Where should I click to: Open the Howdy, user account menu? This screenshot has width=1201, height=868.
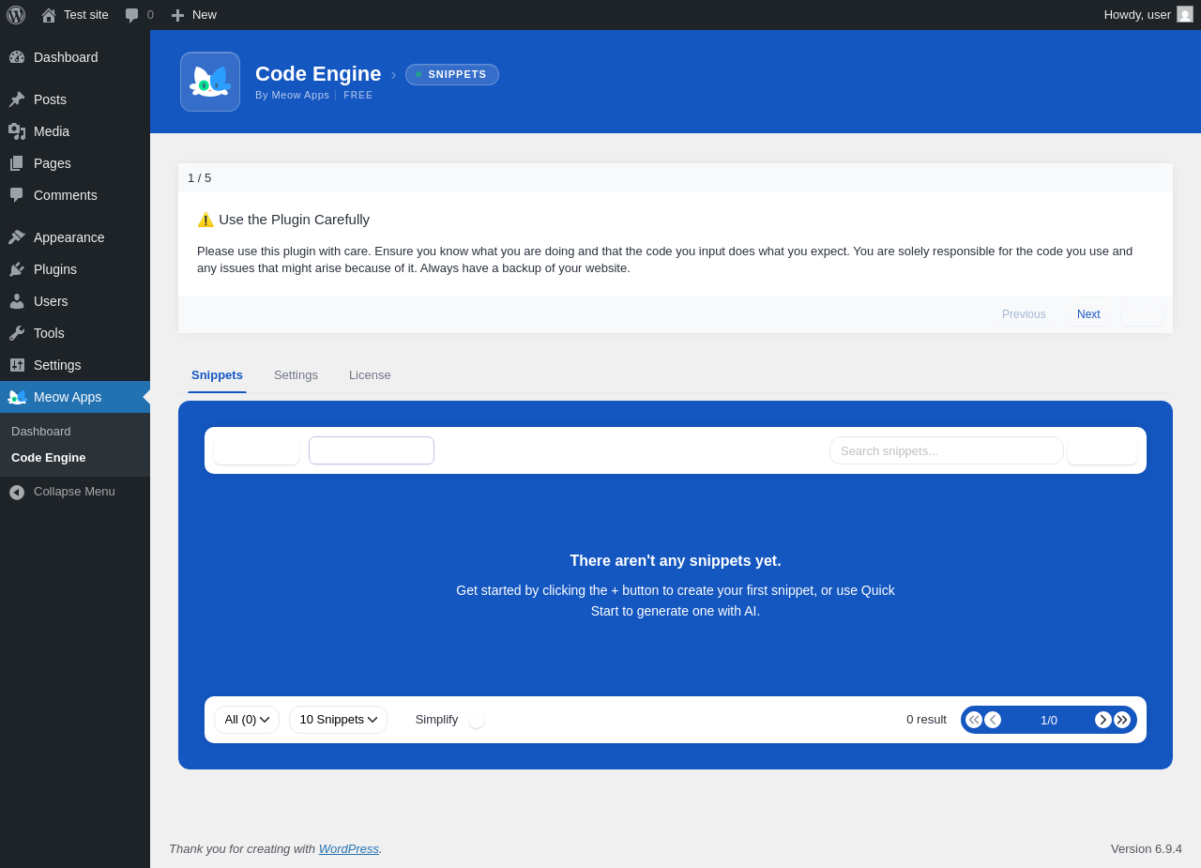[x=1148, y=15]
